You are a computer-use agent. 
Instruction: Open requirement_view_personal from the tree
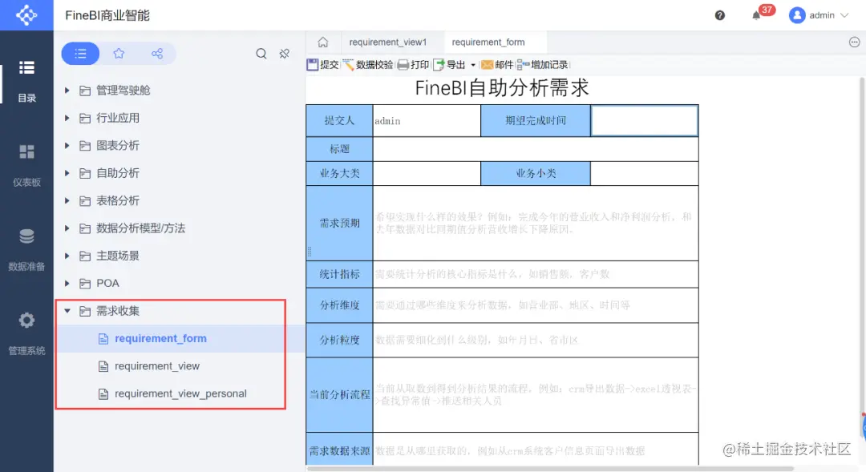[x=180, y=393]
